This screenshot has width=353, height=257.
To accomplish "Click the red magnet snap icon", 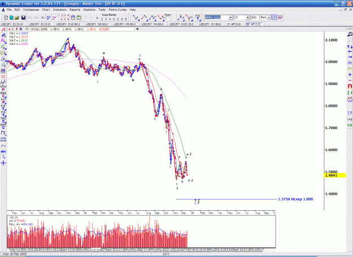I will 350,86.
